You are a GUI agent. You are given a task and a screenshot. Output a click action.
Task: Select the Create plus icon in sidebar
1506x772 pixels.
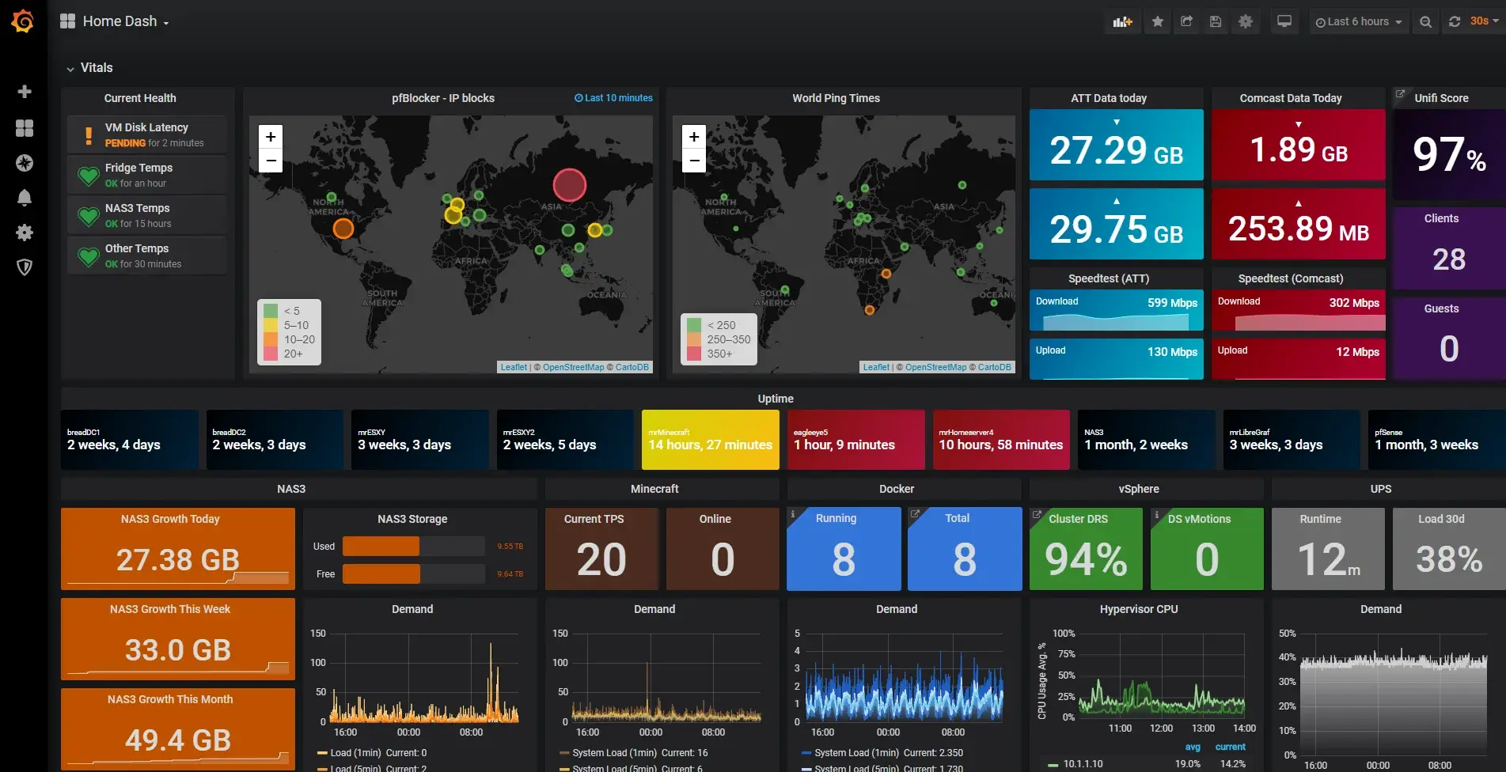coord(25,91)
